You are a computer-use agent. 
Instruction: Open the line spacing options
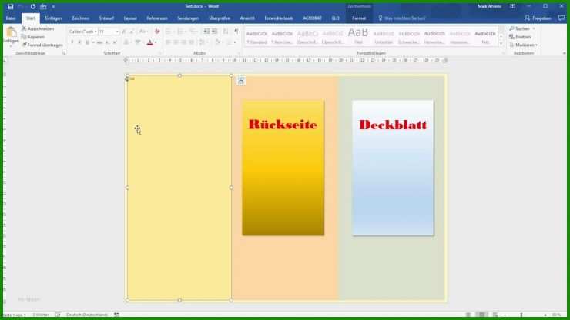click(x=203, y=42)
